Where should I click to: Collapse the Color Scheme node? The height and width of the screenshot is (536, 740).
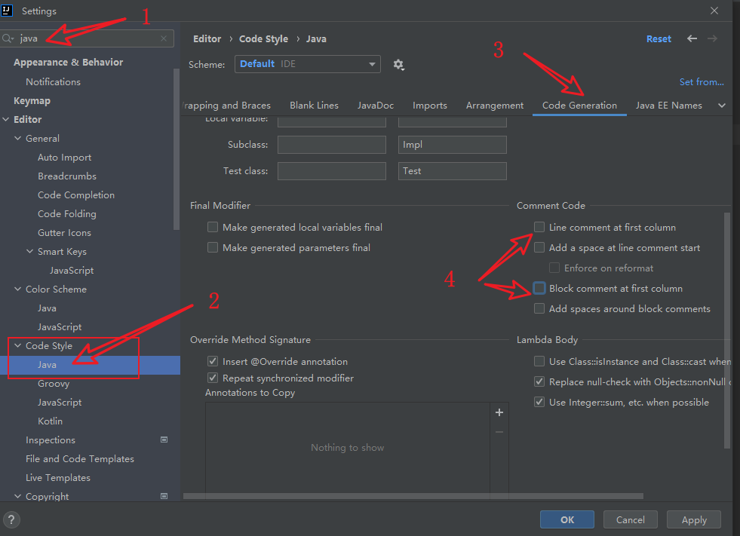18,289
